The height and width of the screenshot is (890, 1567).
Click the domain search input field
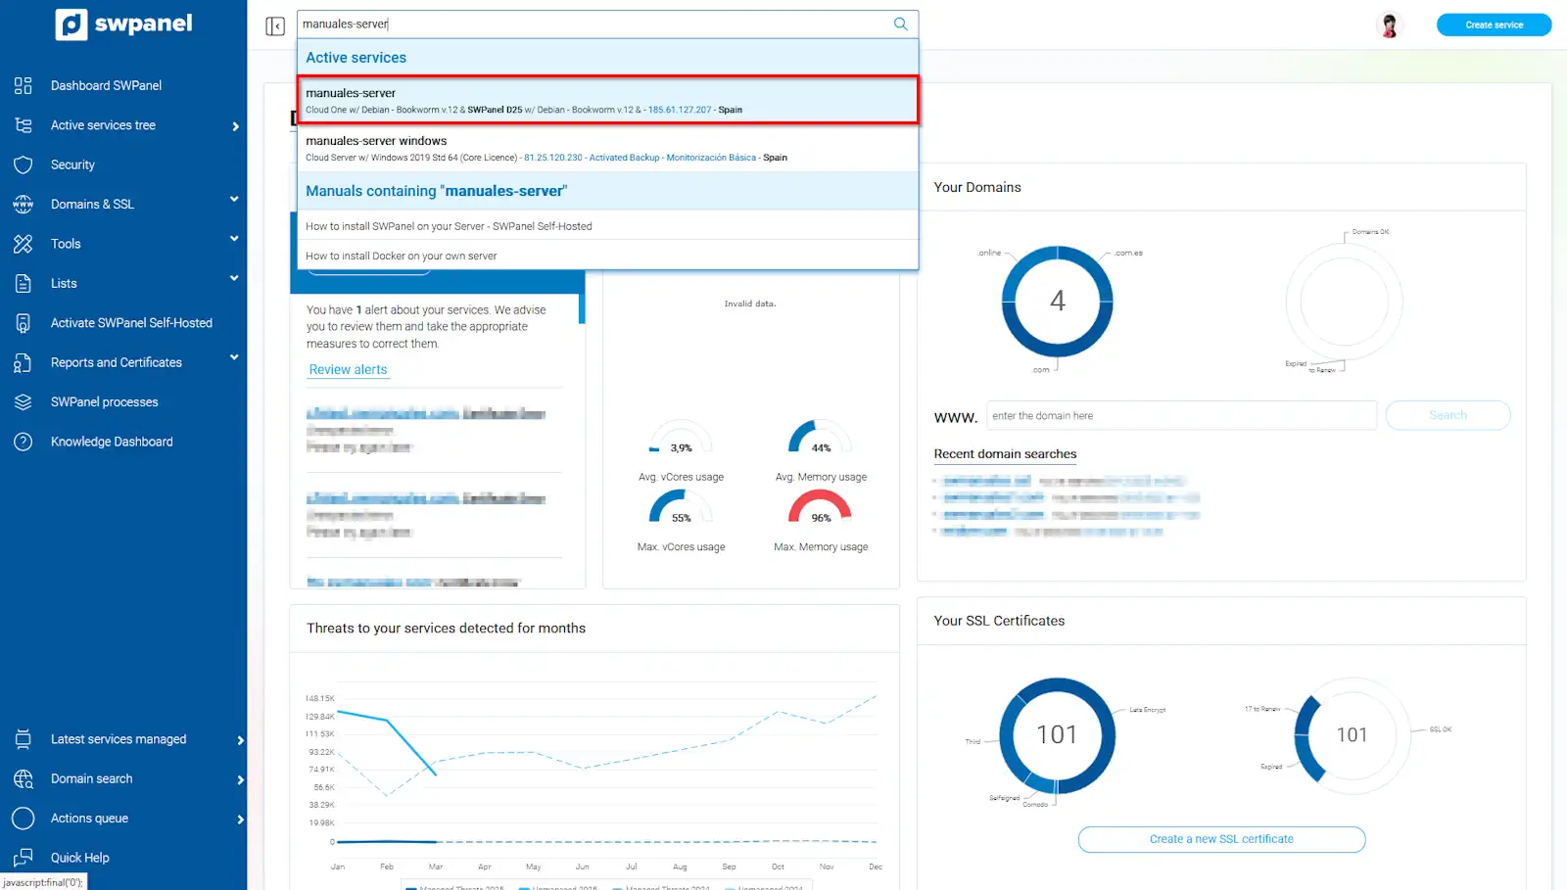pyautogui.click(x=1180, y=416)
